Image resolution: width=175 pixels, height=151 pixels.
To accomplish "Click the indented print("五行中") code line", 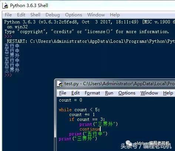I will click(x=88, y=134).
